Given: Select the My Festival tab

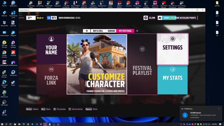Looking at the screenshot, I should click(x=125, y=31).
